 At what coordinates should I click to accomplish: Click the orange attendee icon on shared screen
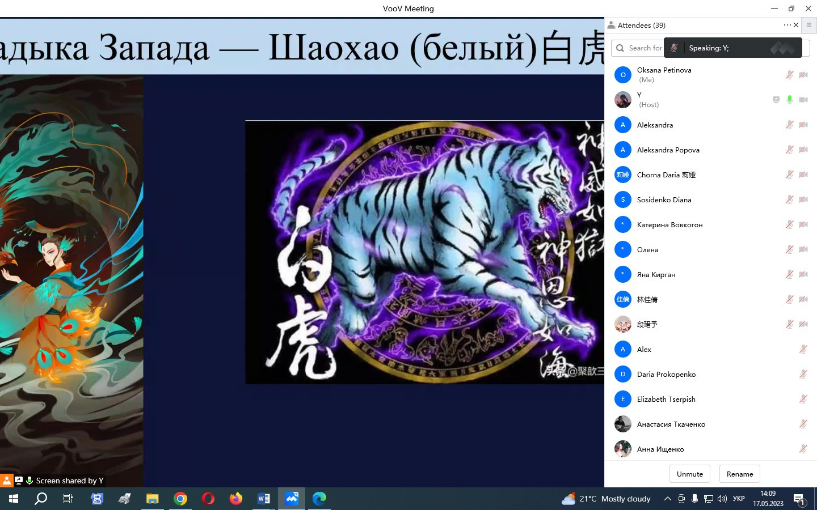7,481
